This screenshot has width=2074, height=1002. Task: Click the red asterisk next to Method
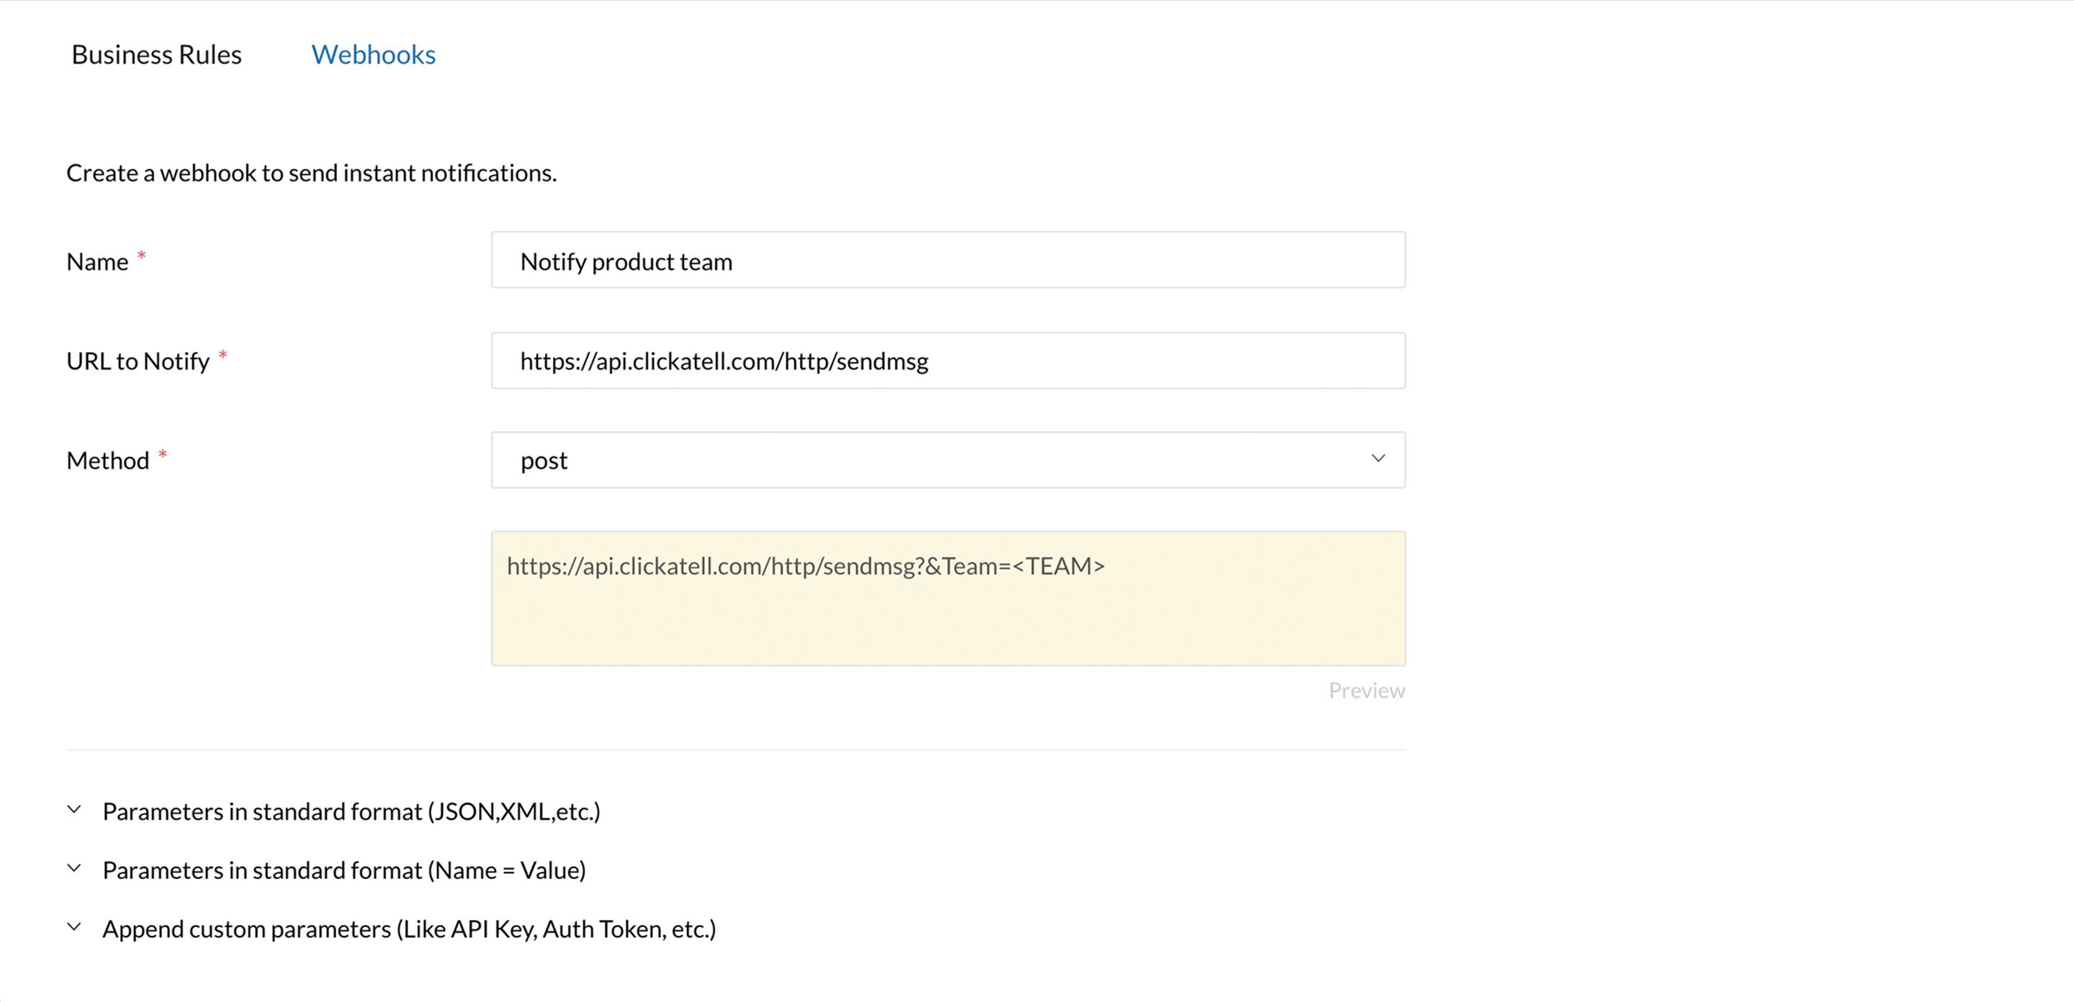click(163, 455)
